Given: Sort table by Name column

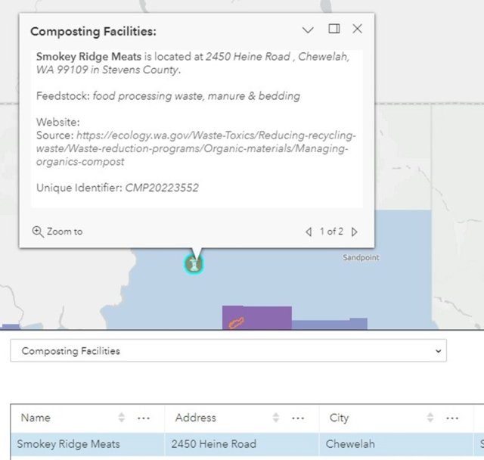Looking at the screenshot, I should tap(122, 418).
